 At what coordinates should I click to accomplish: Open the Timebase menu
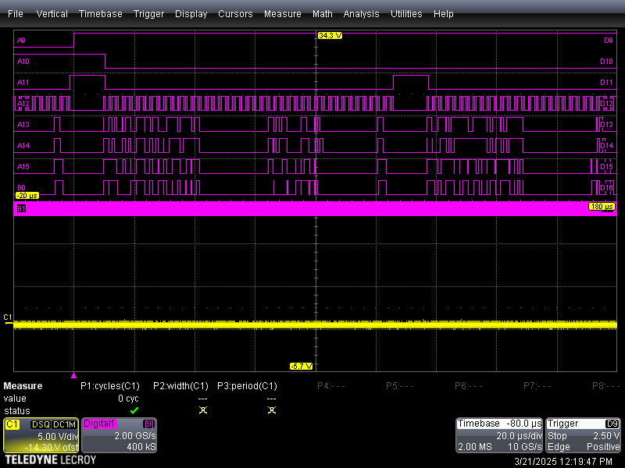tap(101, 13)
